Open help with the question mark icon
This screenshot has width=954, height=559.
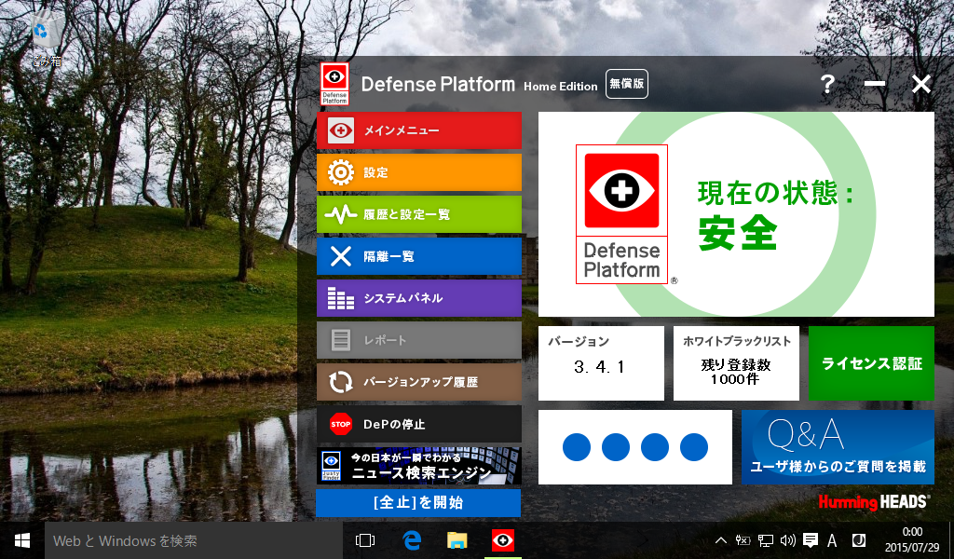[827, 83]
